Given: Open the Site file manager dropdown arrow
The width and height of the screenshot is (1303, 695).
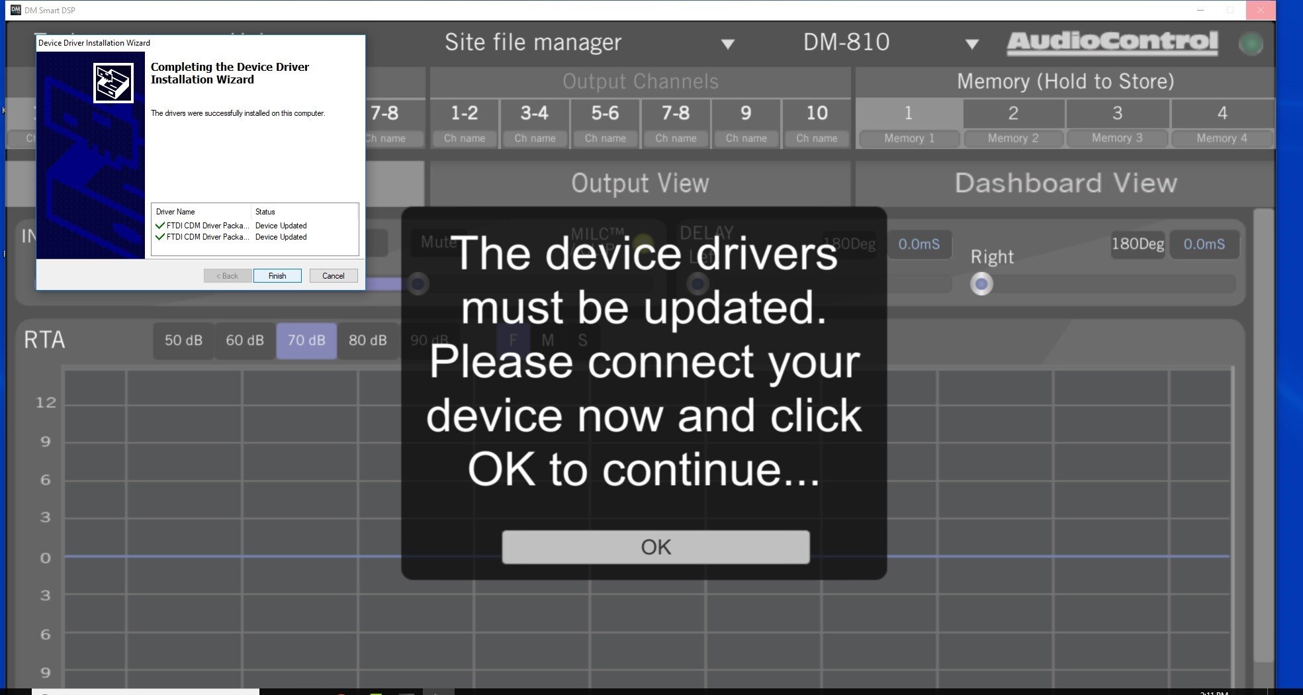Looking at the screenshot, I should click(x=728, y=44).
